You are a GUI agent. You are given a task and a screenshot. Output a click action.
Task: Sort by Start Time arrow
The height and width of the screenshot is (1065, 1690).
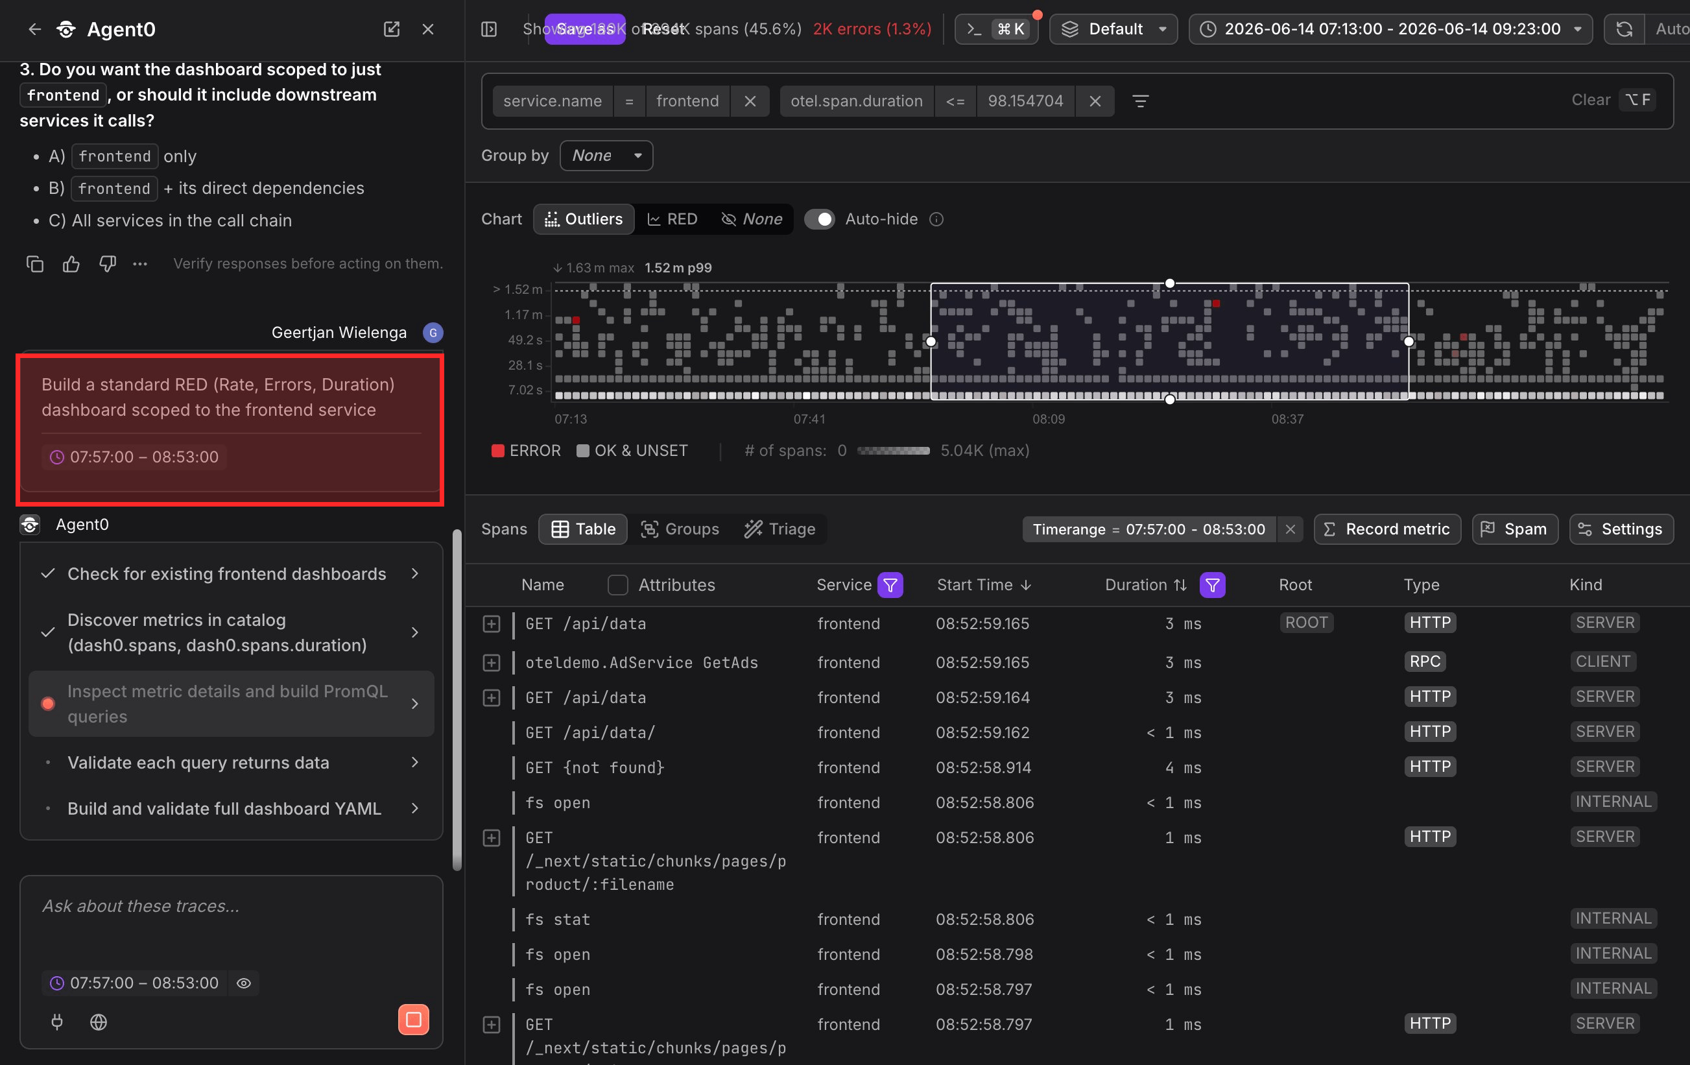pyautogui.click(x=1026, y=585)
